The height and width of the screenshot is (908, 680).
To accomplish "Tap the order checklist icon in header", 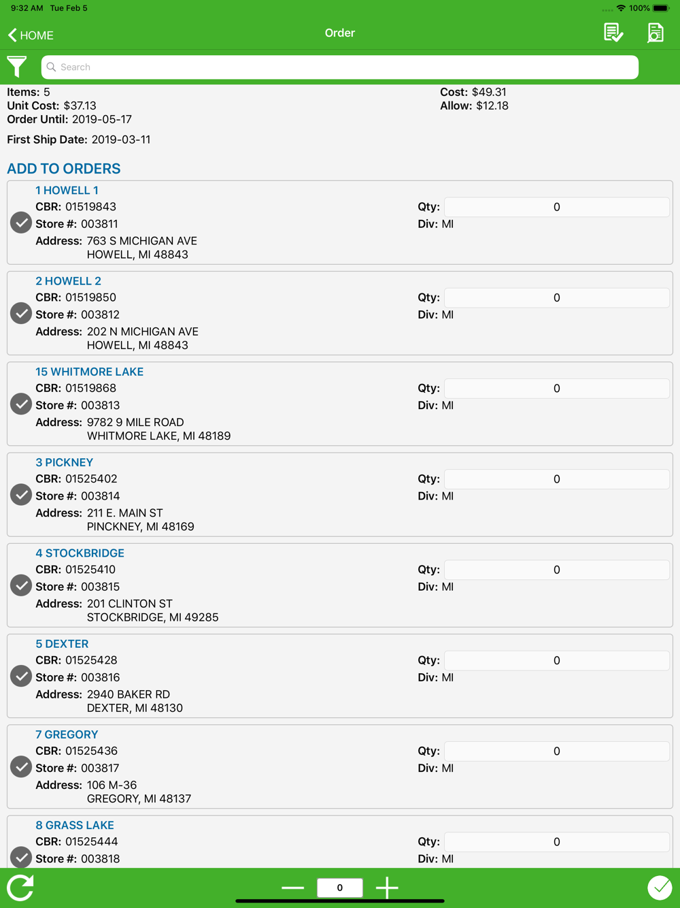I will 613,33.
